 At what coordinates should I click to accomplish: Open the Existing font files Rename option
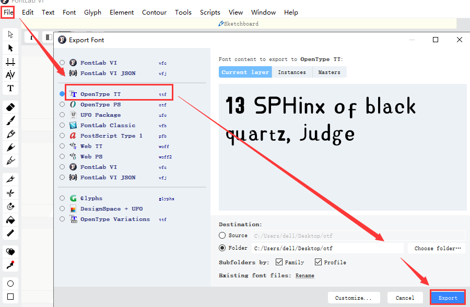click(305, 276)
